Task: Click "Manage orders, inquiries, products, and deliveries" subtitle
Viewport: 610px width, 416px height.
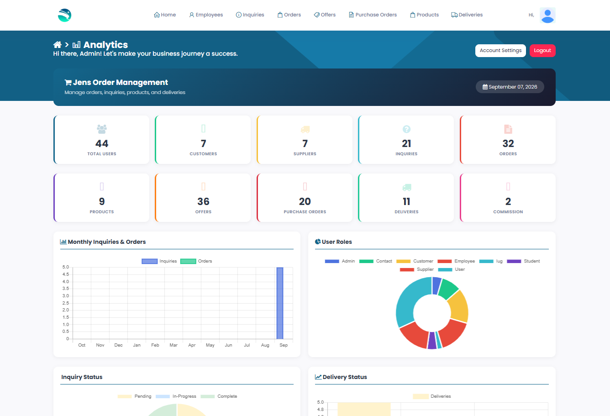Action: [x=125, y=92]
